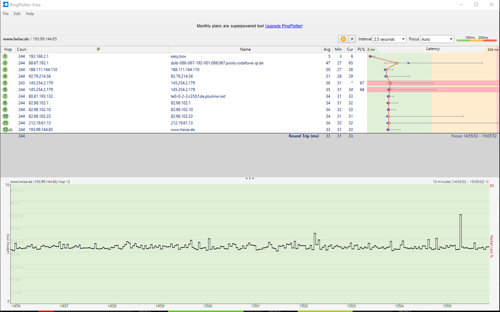Click the IP column header
500x312 pixels.
pos(98,49)
